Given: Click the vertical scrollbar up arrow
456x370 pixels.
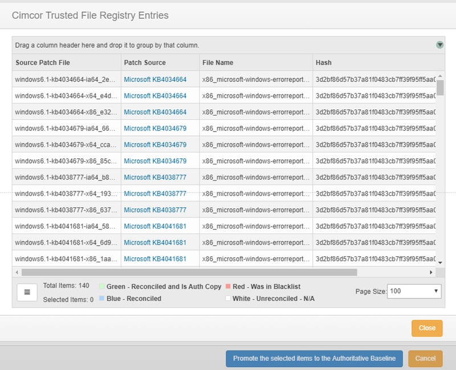Looking at the screenshot, I should [x=440, y=76].
